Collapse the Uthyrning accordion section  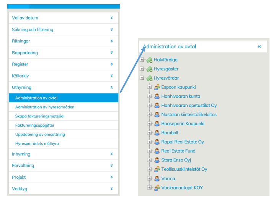(111, 88)
